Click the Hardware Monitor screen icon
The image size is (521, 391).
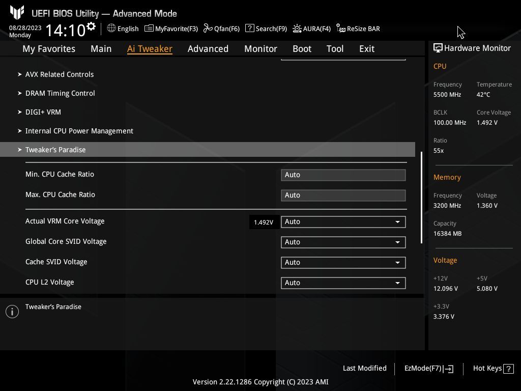point(438,48)
